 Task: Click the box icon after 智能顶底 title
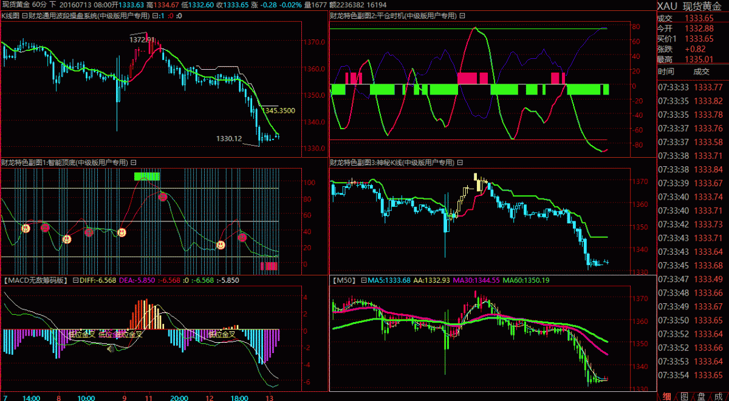pyautogui.click(x=133, y=163)
